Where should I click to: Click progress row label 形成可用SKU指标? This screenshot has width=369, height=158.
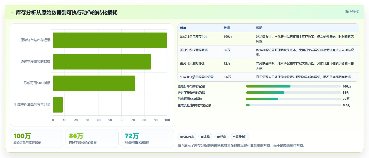tap(190, 99)
